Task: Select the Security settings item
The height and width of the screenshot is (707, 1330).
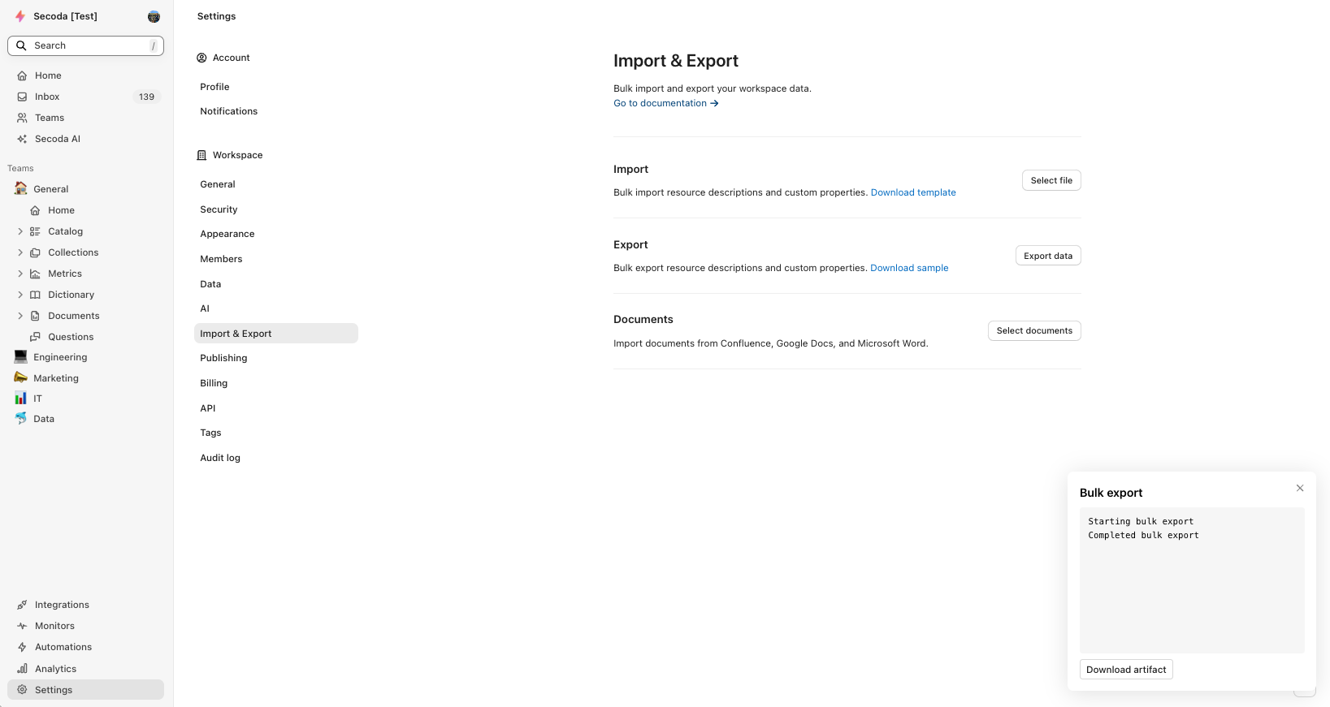Action: click(x=219, y=209)
